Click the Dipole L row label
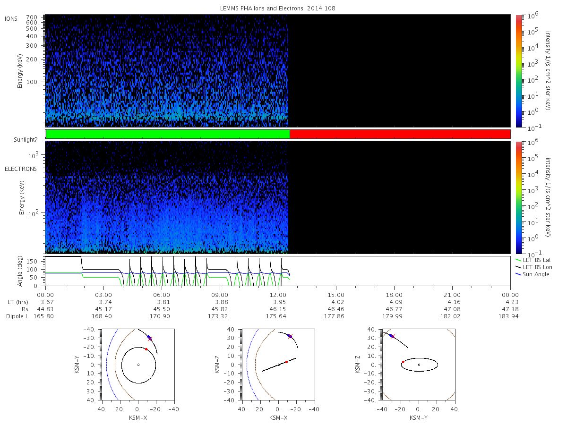 coord(17,316)
